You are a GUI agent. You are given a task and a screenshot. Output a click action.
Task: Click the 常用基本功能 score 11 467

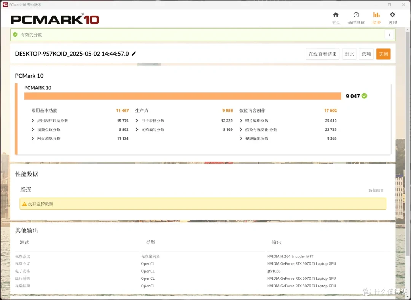(123, 111)
